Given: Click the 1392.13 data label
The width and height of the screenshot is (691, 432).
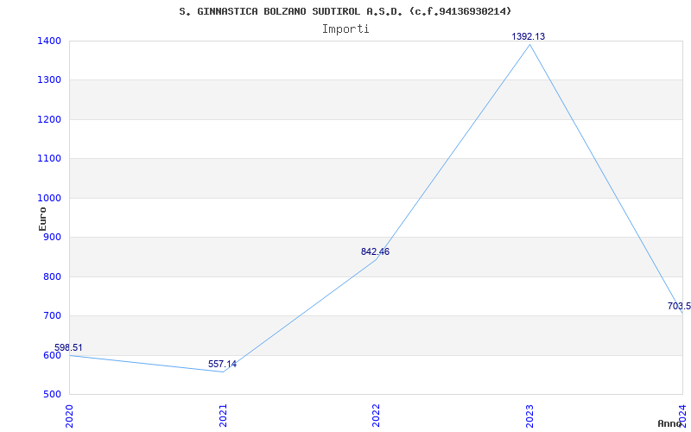Looking at the screenshot, I should click(528, 36).
